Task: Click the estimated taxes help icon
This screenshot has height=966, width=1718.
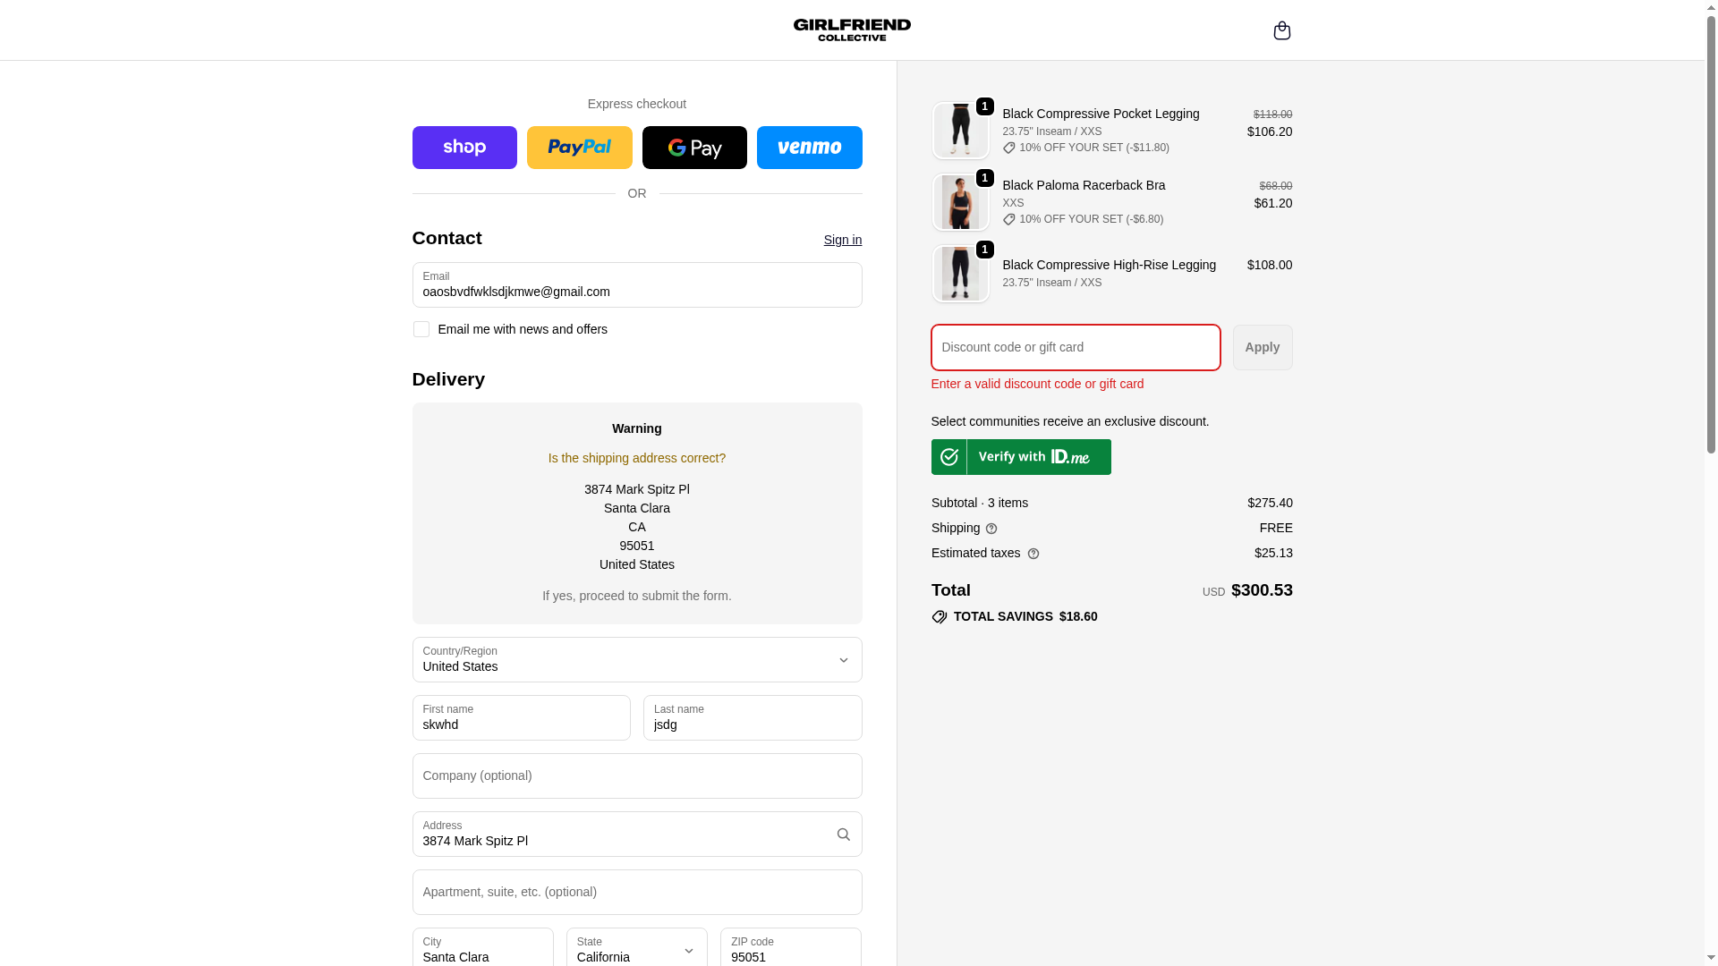Action: click(x=1033, y=554)
